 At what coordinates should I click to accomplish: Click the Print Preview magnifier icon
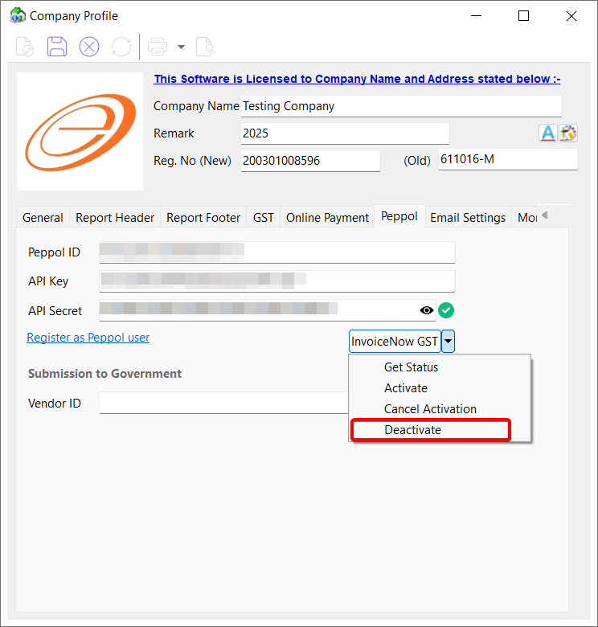(206, 47)
